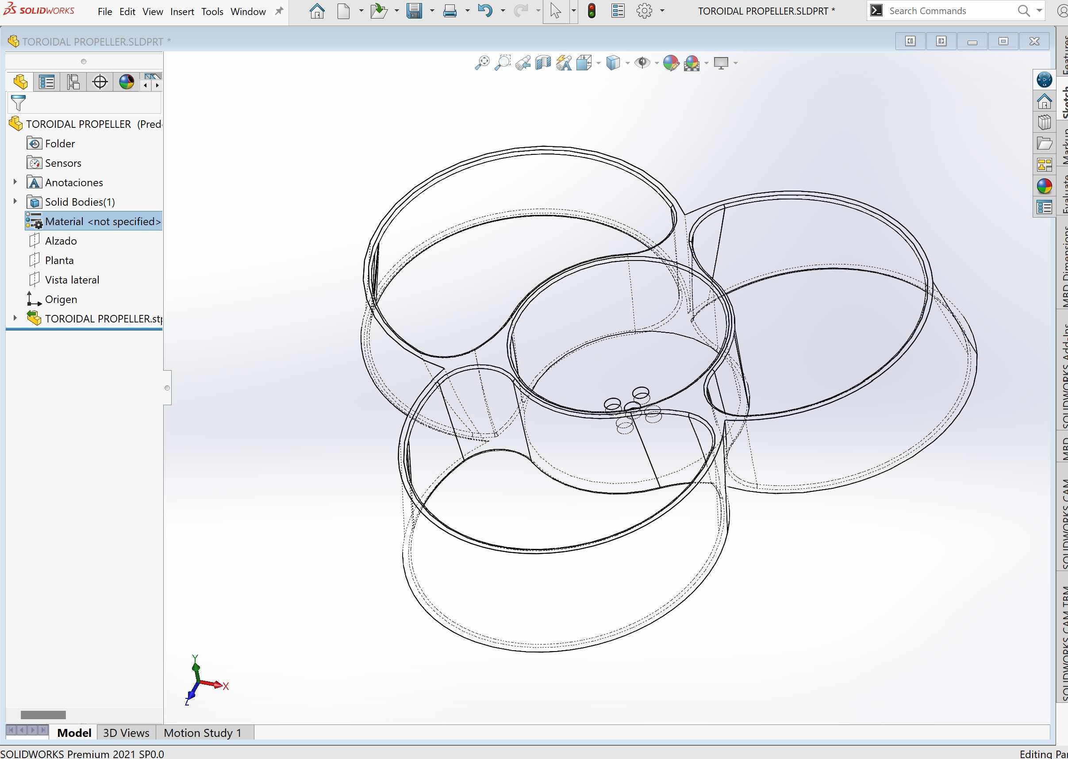The width and height of the screenshot is (1068, 759).
Task: Rebuild the model using the traffic light icon
Action: 591,11
